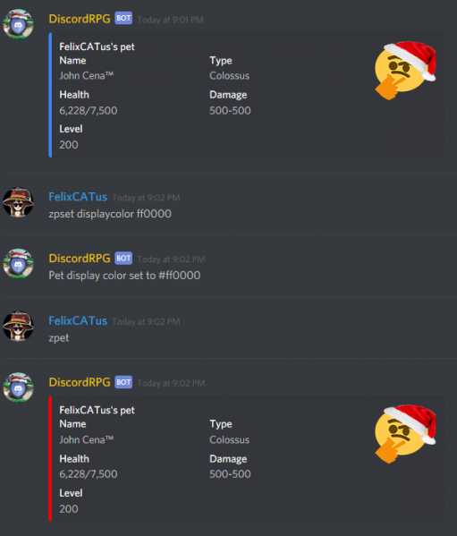
Task: Open DiscordRPG username on the 9:01 PM message
Action: pos(80,19)
